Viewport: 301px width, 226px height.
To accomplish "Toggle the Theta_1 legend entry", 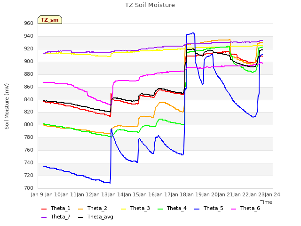I will point(56,208).
